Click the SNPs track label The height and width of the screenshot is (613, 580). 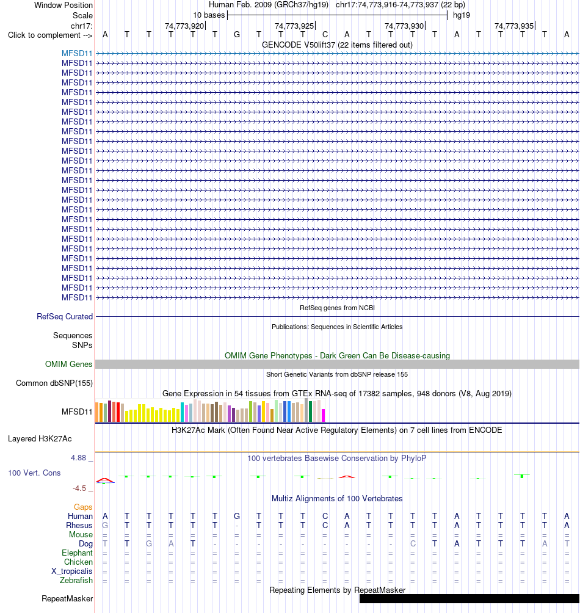[82, 345]
